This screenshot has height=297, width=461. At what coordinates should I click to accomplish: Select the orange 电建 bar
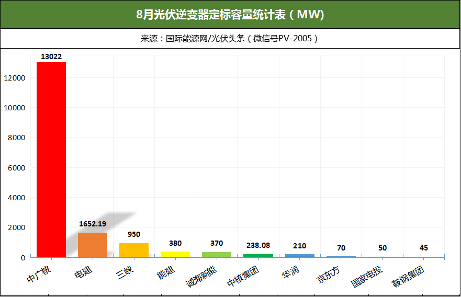click(x=93, y=245)
